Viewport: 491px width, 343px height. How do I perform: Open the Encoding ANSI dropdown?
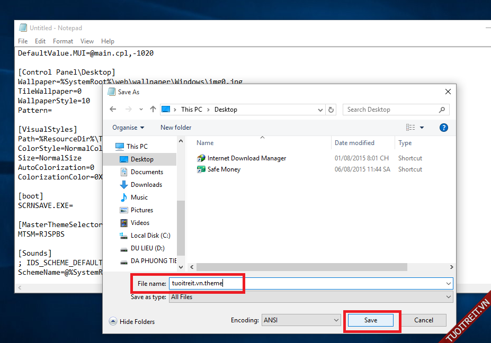pyautogui.click(x=300, y=320)
